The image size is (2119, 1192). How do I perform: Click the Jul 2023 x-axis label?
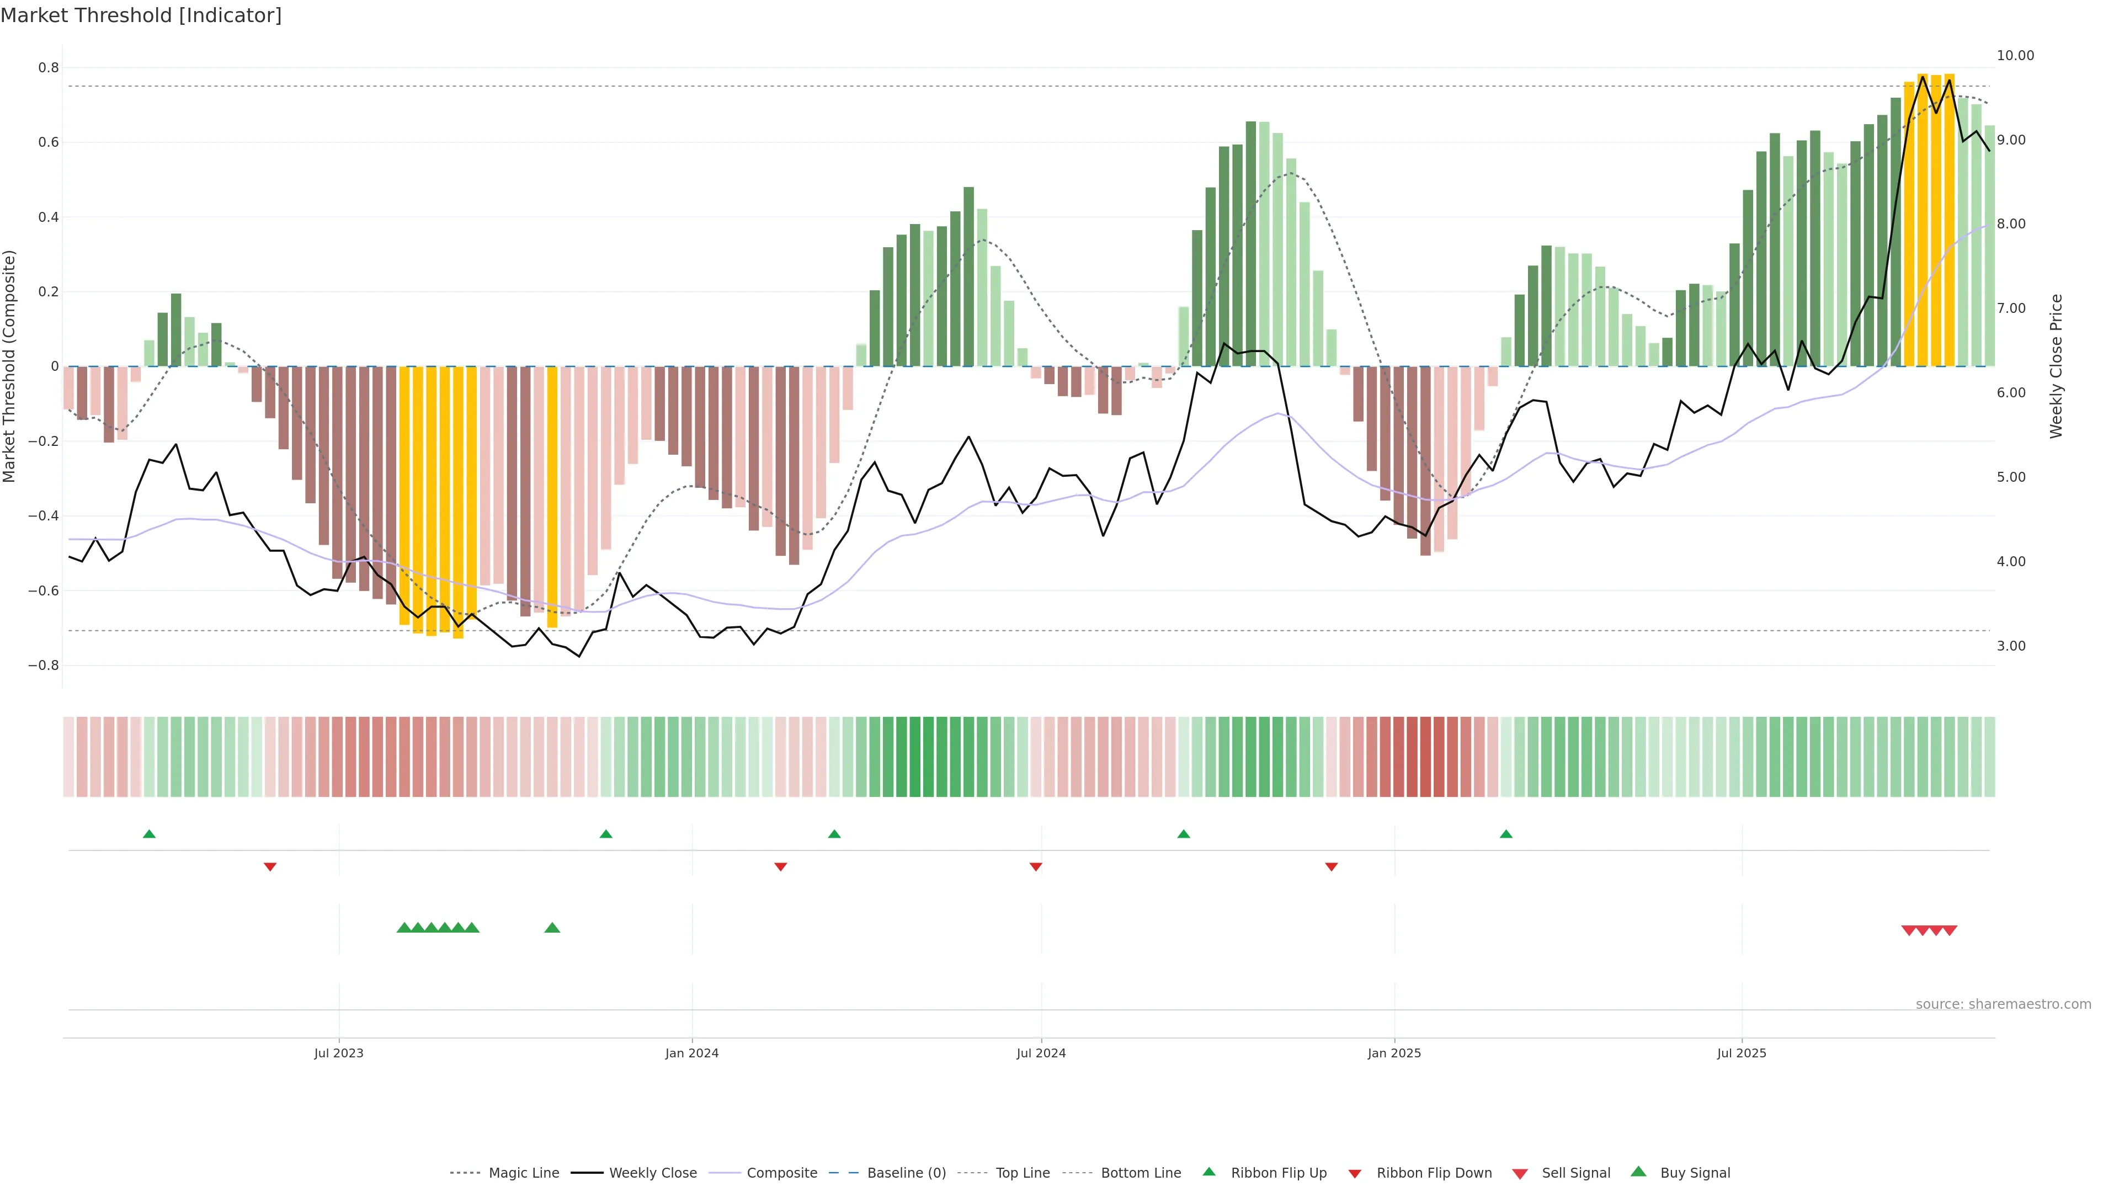(338, 1053)
